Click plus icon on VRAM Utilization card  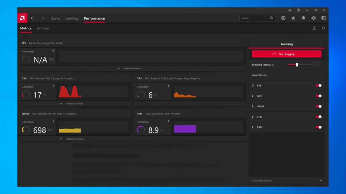tap(53, 121)
